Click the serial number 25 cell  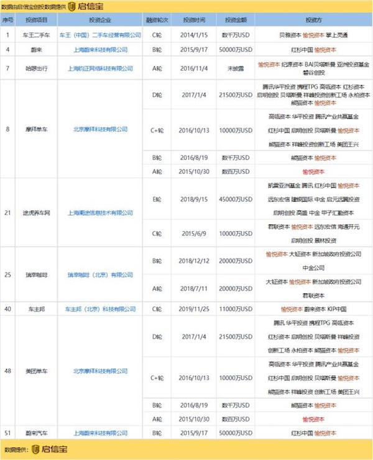point(7,275)
